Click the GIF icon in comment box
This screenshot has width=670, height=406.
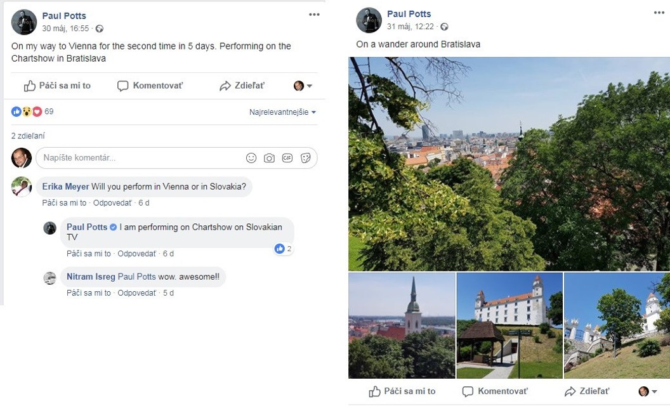click(x=287, y=158)
